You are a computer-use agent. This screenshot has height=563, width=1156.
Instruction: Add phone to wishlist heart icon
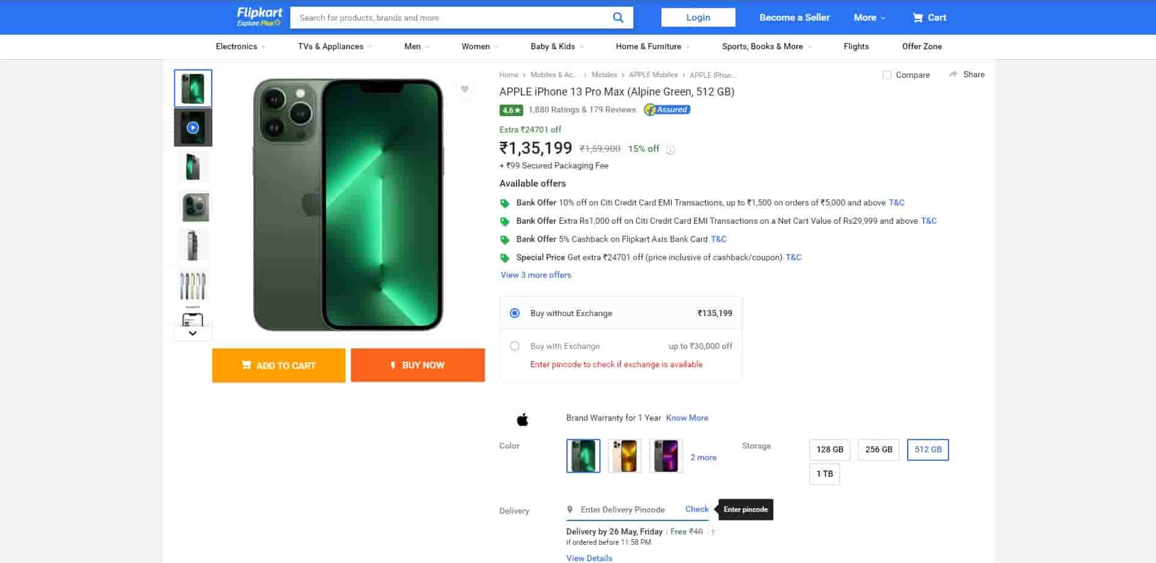point(464,89)
